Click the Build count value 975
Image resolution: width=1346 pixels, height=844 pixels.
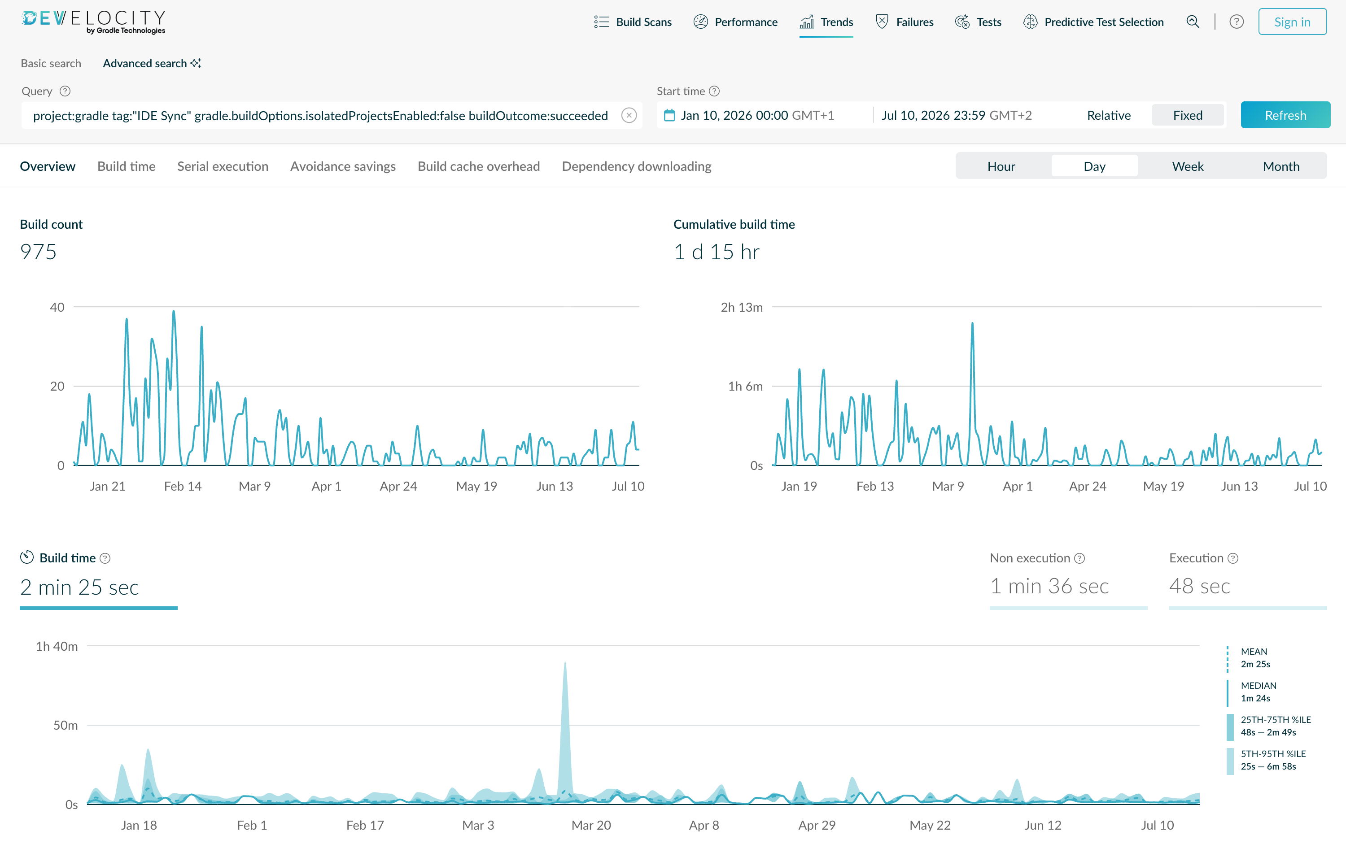click(38, 252)
